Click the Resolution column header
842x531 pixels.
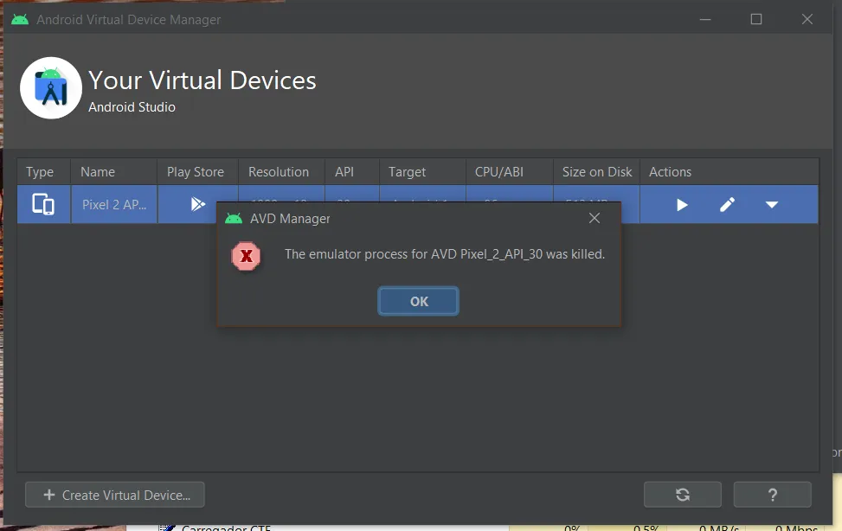tap(280, 171)
